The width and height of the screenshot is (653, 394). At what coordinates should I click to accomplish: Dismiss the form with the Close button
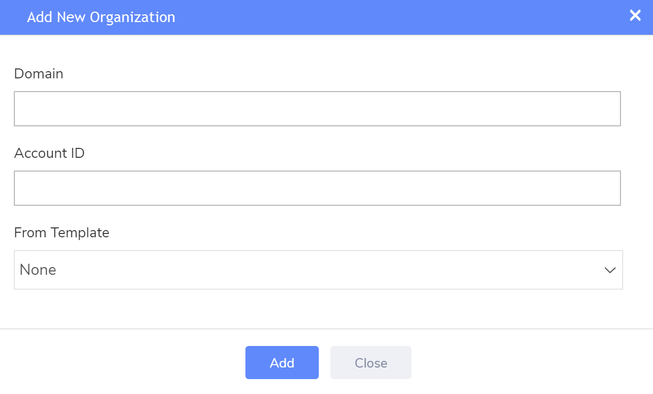click(370, 363)
